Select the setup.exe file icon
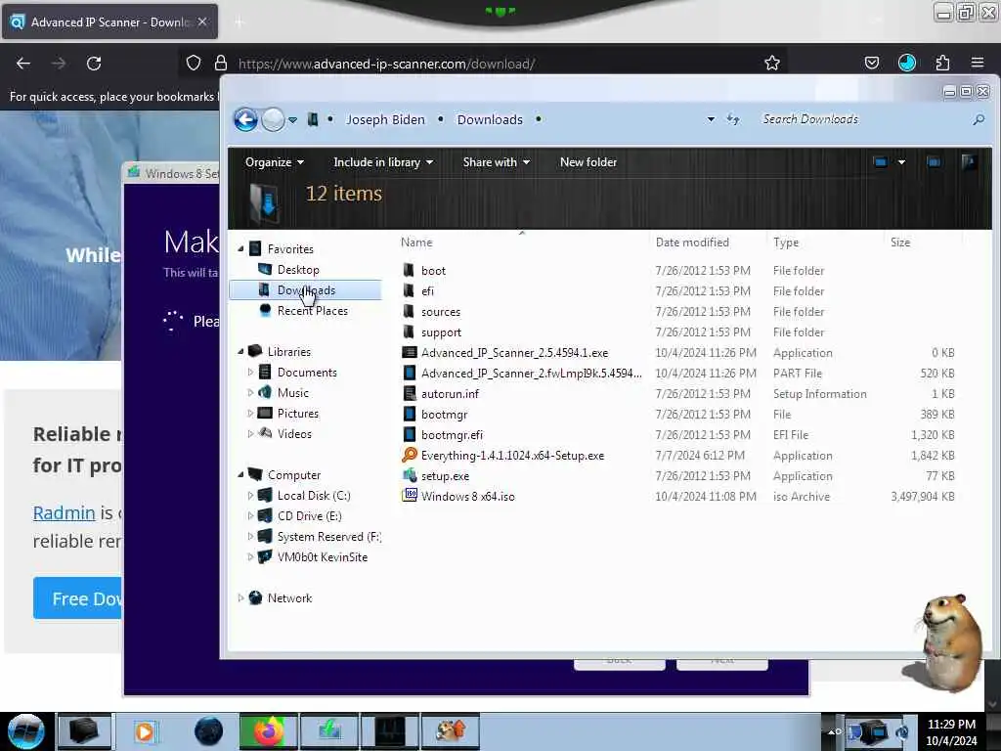The width and height of the screenshot is (1001, 751). (410, 476)
